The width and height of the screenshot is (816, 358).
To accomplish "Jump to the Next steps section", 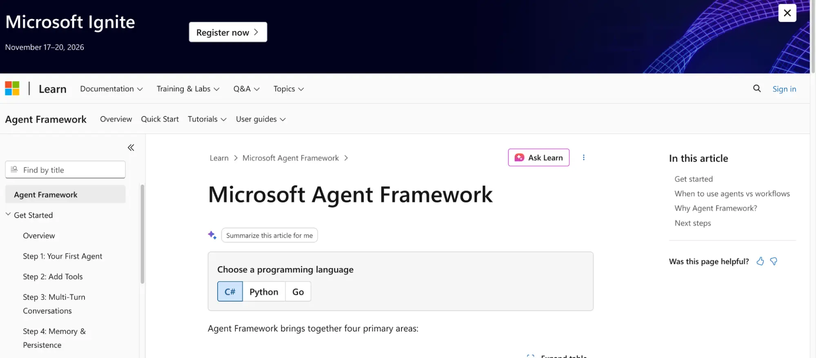I will click(x=693, y=223).
